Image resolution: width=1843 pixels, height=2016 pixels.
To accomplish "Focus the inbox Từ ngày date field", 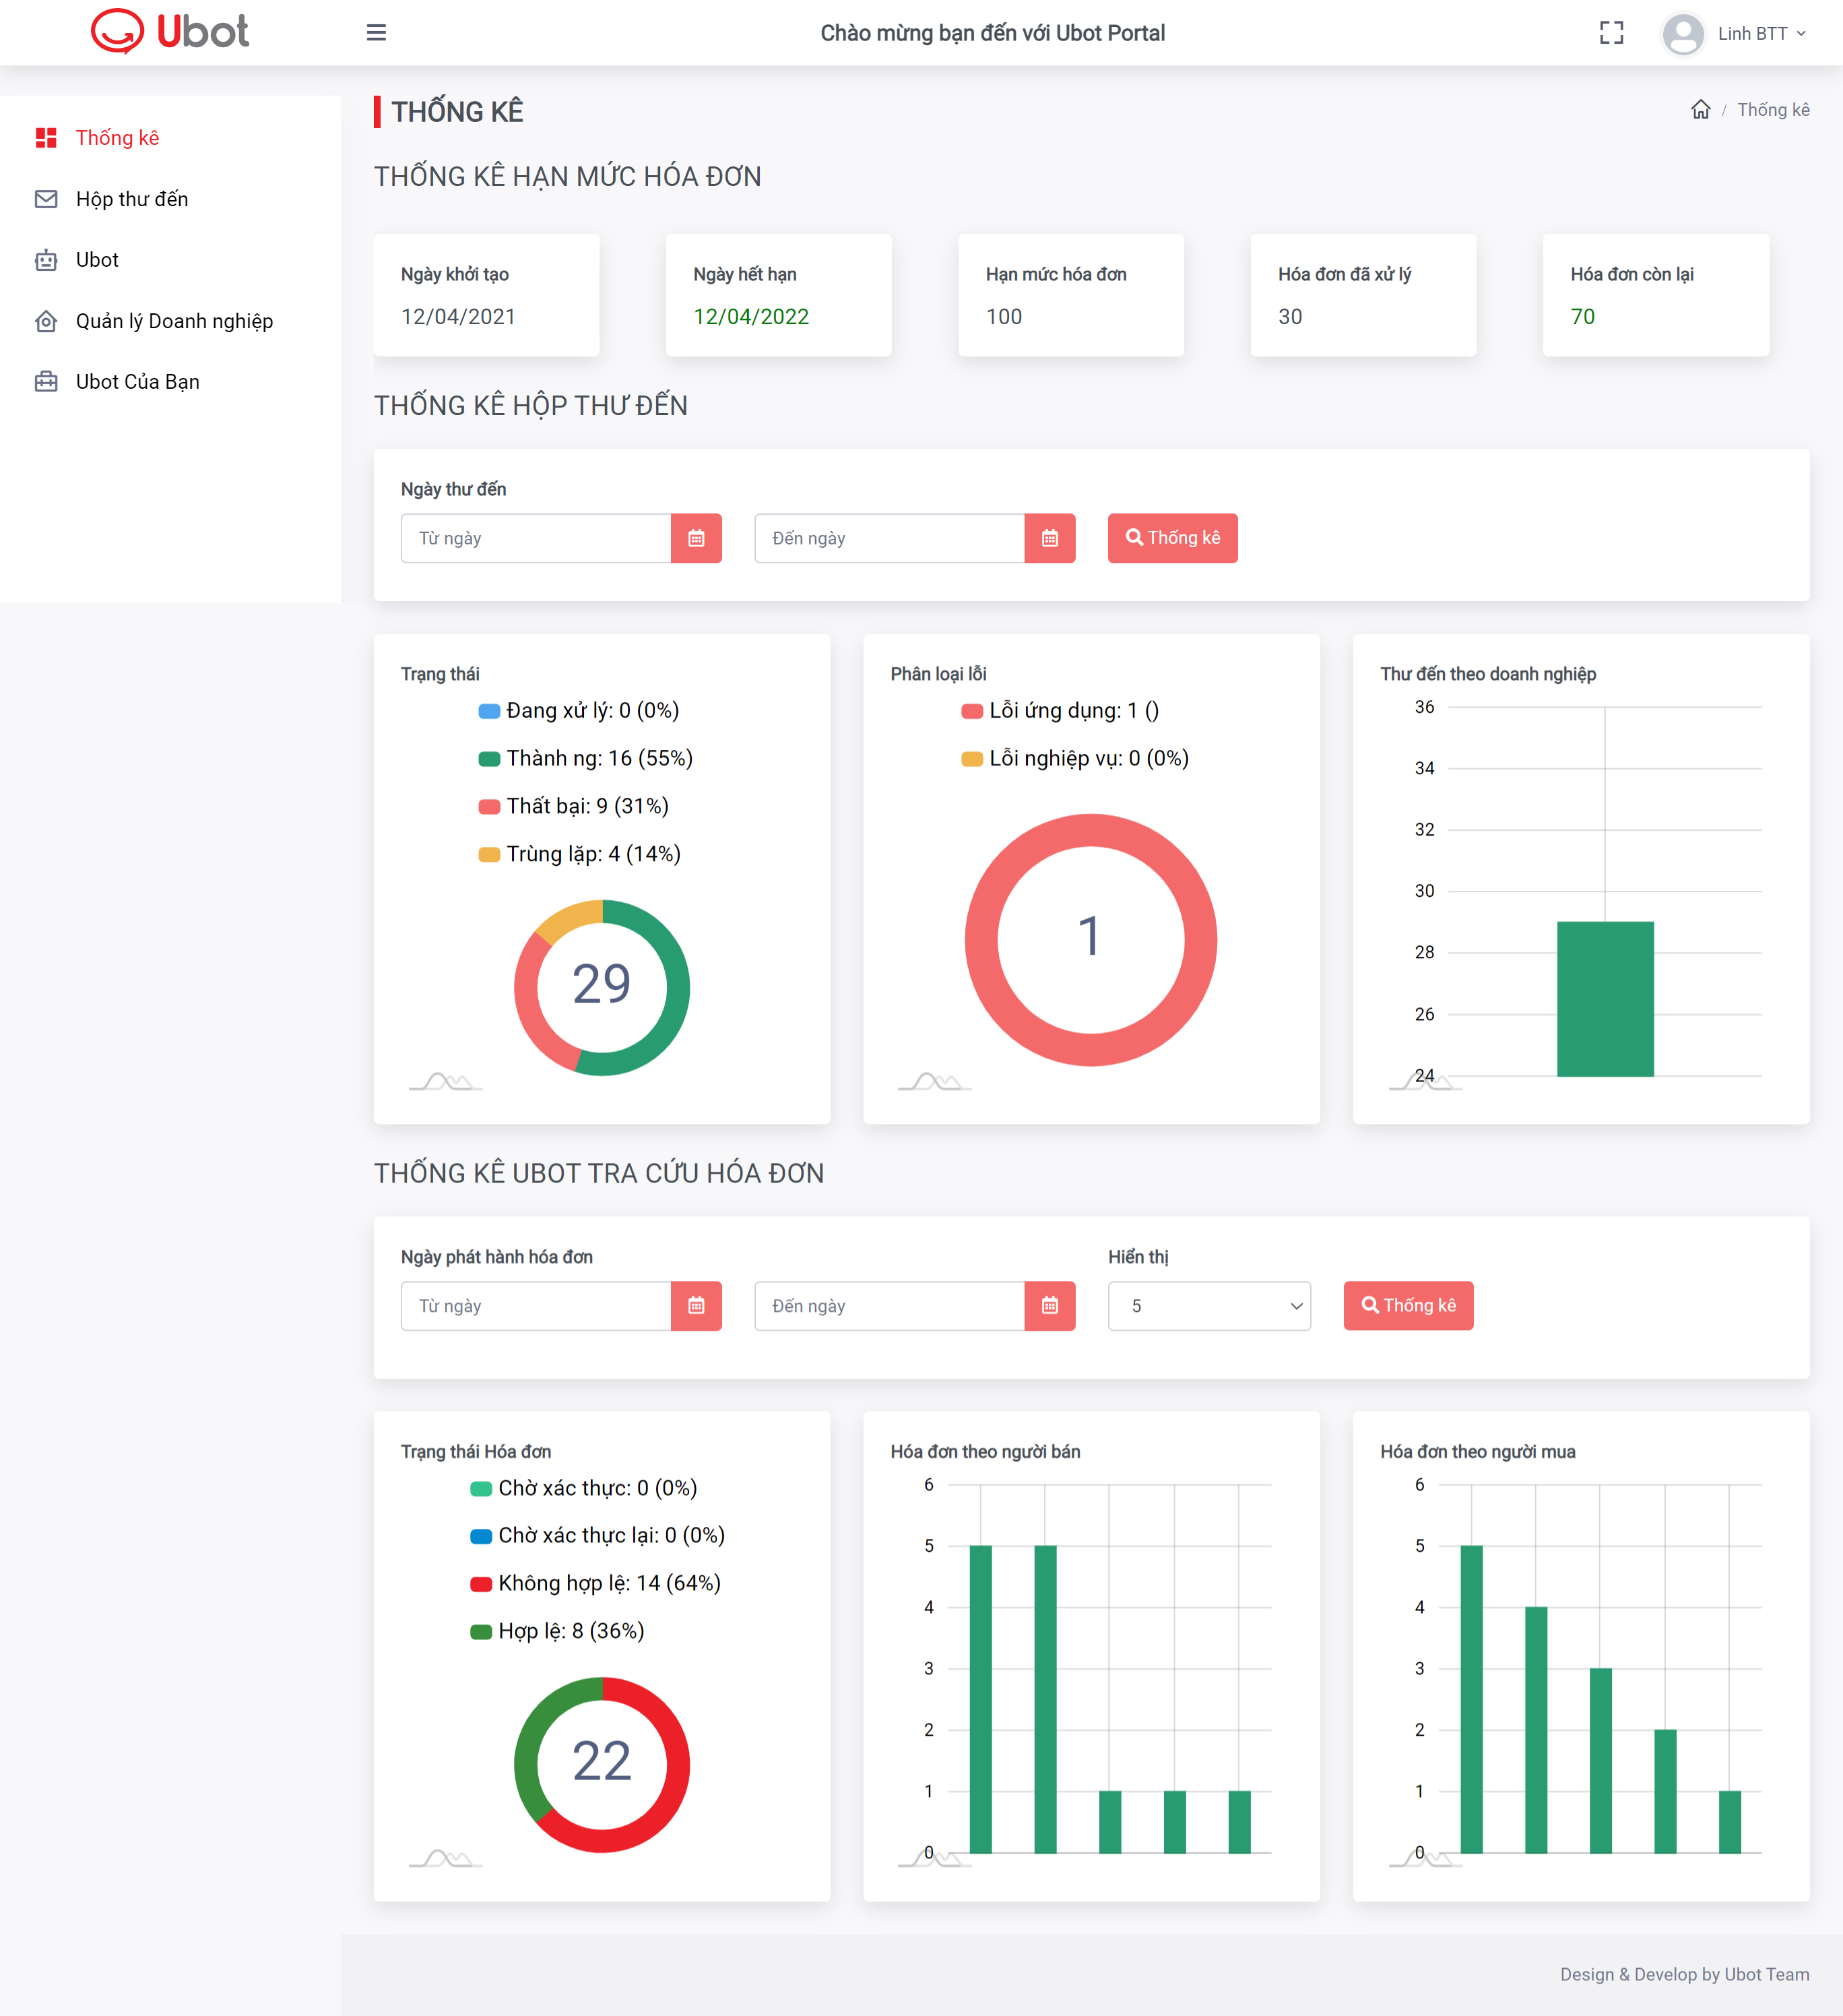I will 536,538.
